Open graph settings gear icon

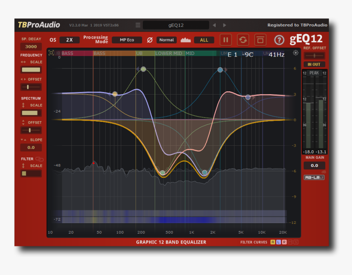click(296, 53)
